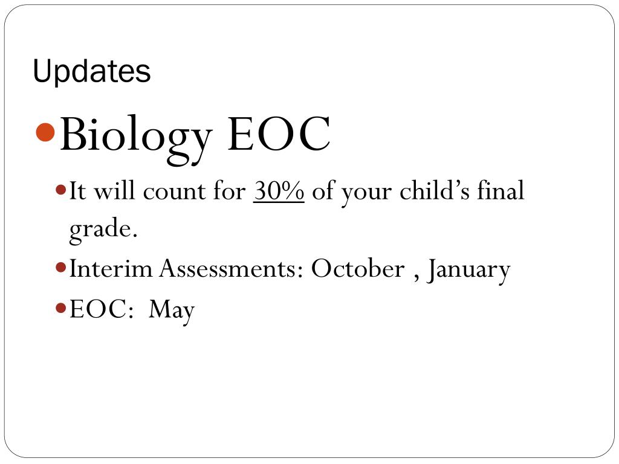Click the word 'Assessments:'
Screen dimensions: 619x464
[232, 269]
